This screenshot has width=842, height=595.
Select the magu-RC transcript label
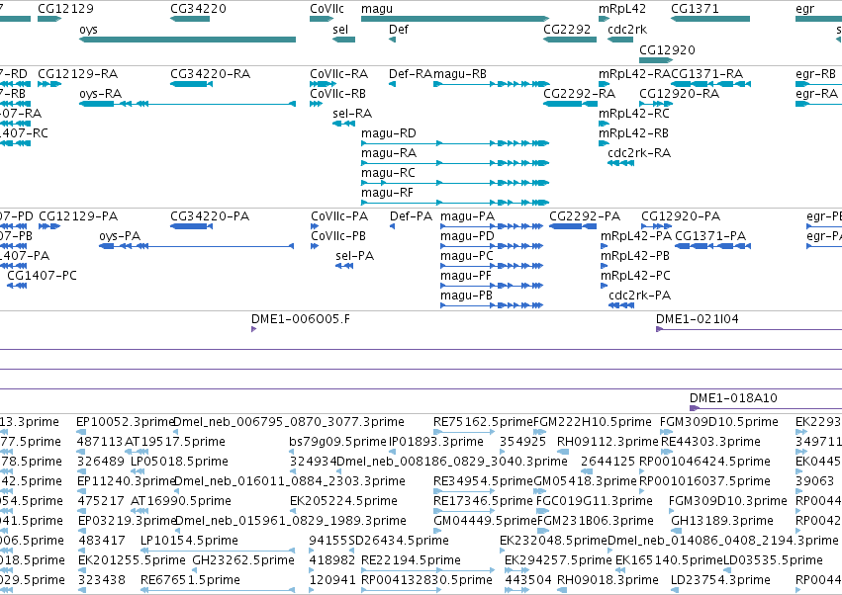pyautogui.click(x=388, y=173)
